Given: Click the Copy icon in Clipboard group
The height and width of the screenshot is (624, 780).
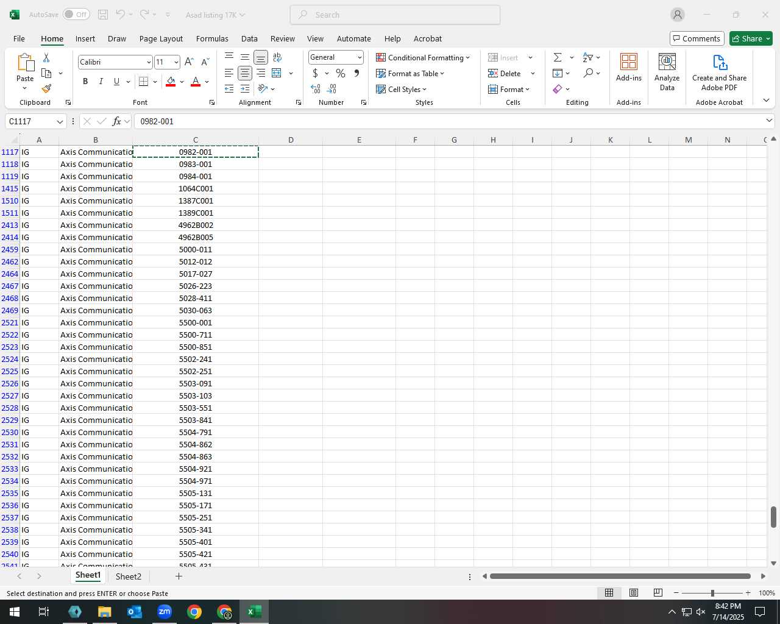Looking at the screenshot, I should point(46,73).
